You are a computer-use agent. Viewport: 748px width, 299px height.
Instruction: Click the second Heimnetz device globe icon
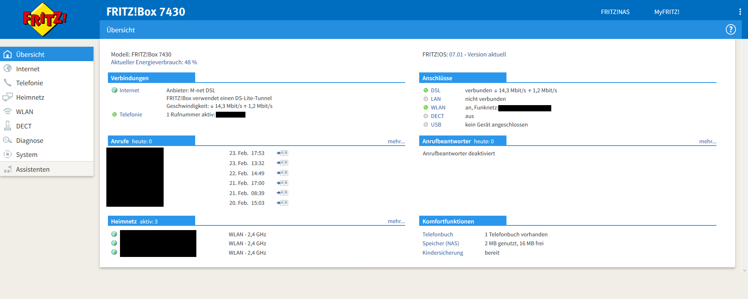click(x=114, y=243)
